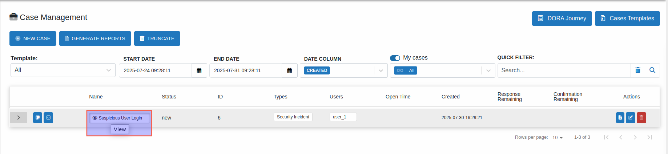This screenshot has height=154, width=668.
Task: Open the DORA Journey page
Action: [562, 19]
